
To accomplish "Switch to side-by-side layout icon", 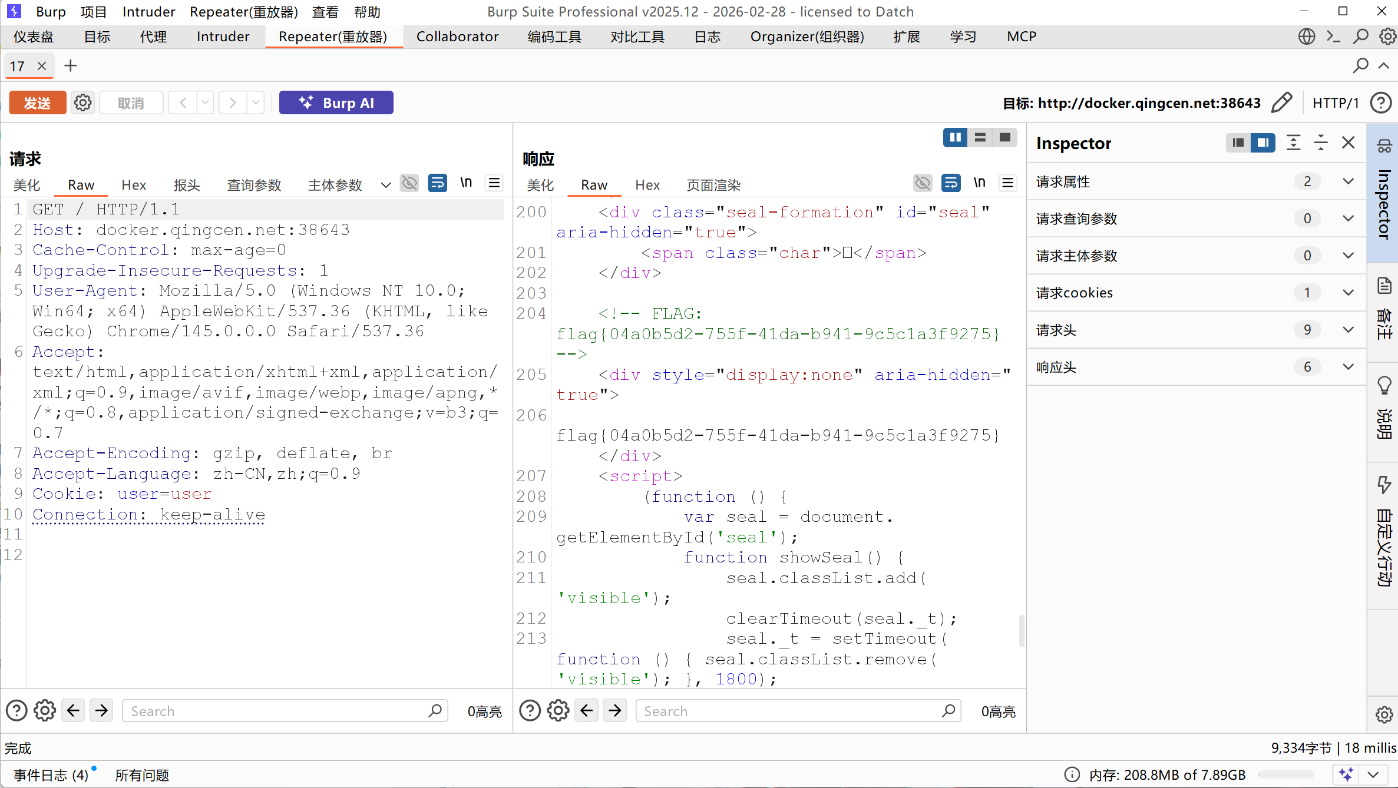I will 955,137.
